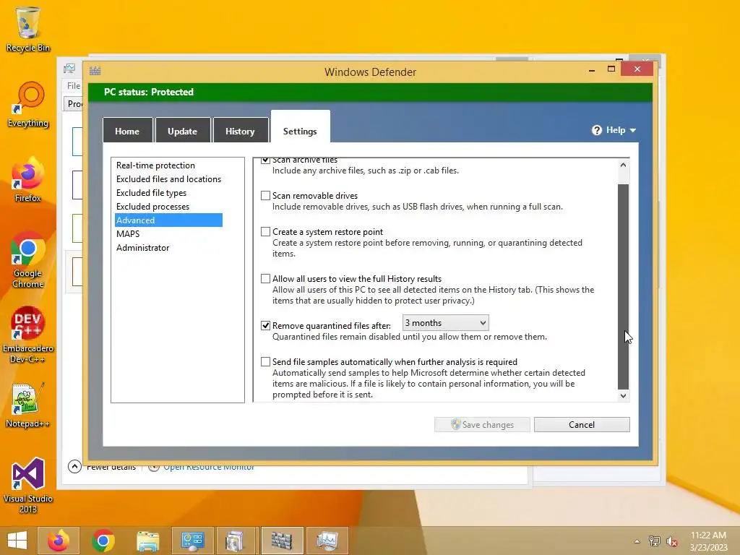Click the settings scrollbar up arrow

pos(623,165)
